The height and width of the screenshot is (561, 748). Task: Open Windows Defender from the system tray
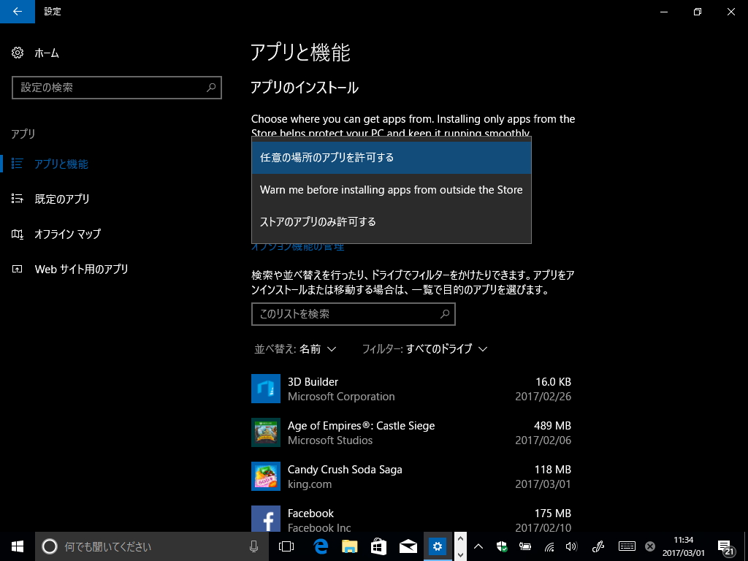tap(501, 546)
